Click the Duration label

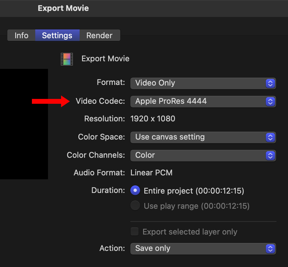click(108, 191)
